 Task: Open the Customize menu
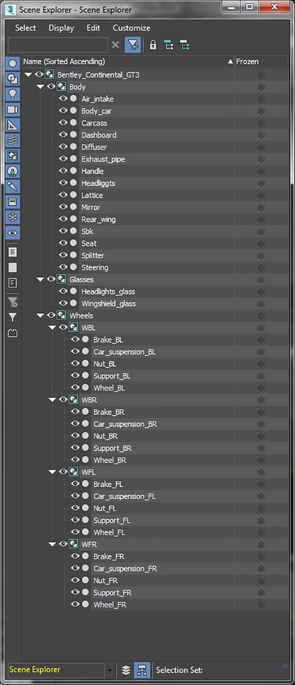tap(132, 28)
